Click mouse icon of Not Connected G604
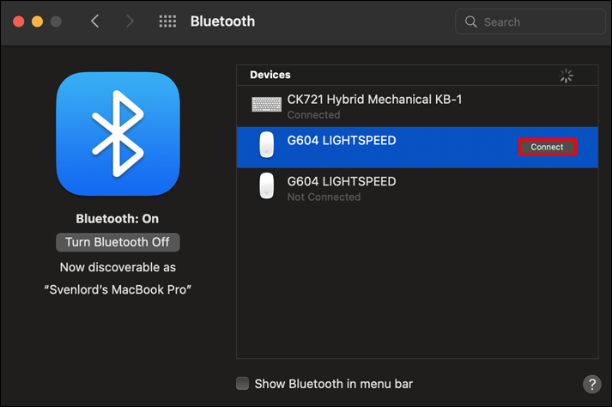 tap(267, 186)
